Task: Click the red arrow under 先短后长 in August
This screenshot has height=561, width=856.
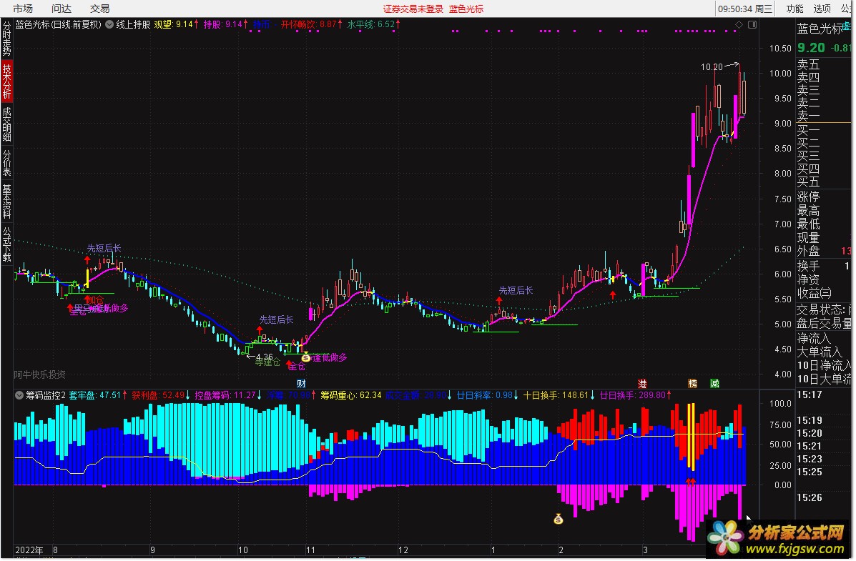Action: 87,260
